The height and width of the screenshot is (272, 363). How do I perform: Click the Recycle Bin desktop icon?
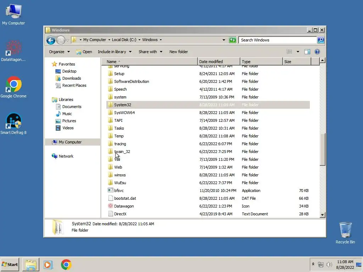(345, 233)
